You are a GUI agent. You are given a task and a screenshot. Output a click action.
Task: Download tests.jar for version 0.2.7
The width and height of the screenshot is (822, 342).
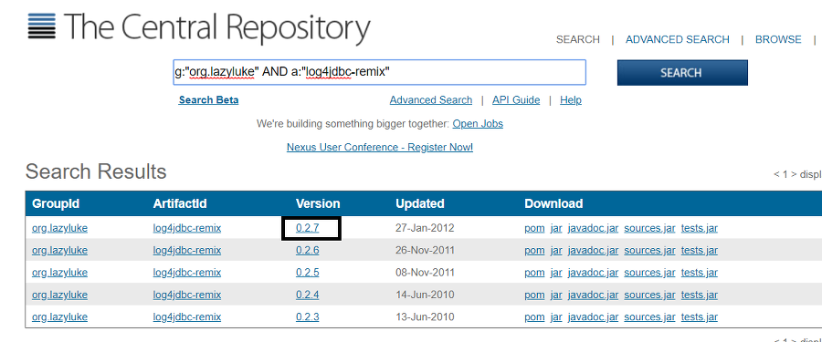pyautogui.click(x=700, y=228)
